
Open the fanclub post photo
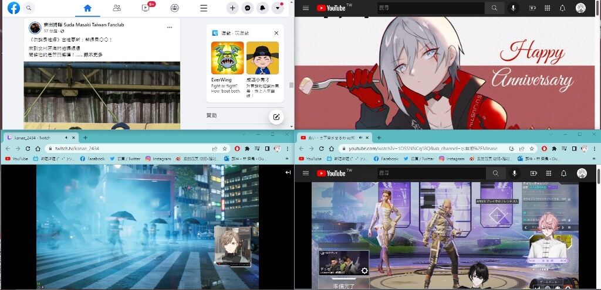pos(102,95)
